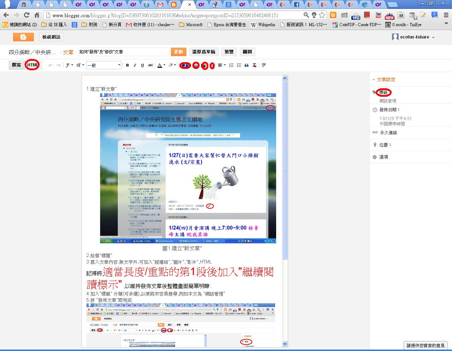Open the zoom icon in the address bar

[x=306, y=15]
